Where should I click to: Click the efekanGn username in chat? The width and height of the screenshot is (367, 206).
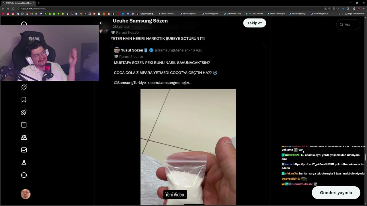click(292, 173)
